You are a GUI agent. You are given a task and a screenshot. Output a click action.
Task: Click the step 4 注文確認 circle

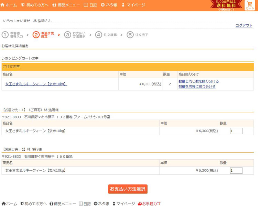(x=99, y=35)
